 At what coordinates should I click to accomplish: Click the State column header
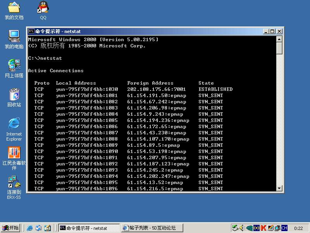pyautogui.click(x=206, y=83)
